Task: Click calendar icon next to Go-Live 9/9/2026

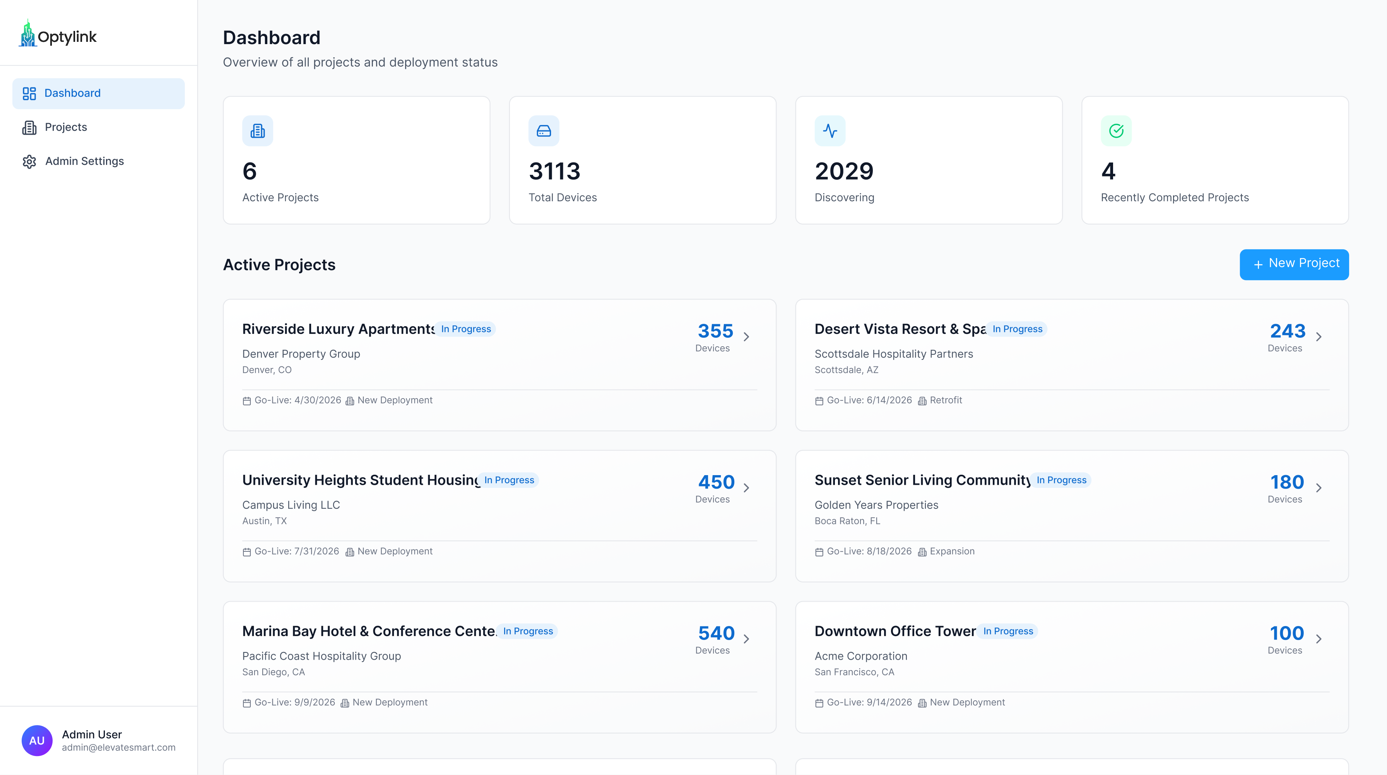Action: click(246, 703)
